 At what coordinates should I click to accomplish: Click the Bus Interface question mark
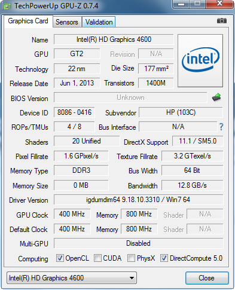(221, 127)
